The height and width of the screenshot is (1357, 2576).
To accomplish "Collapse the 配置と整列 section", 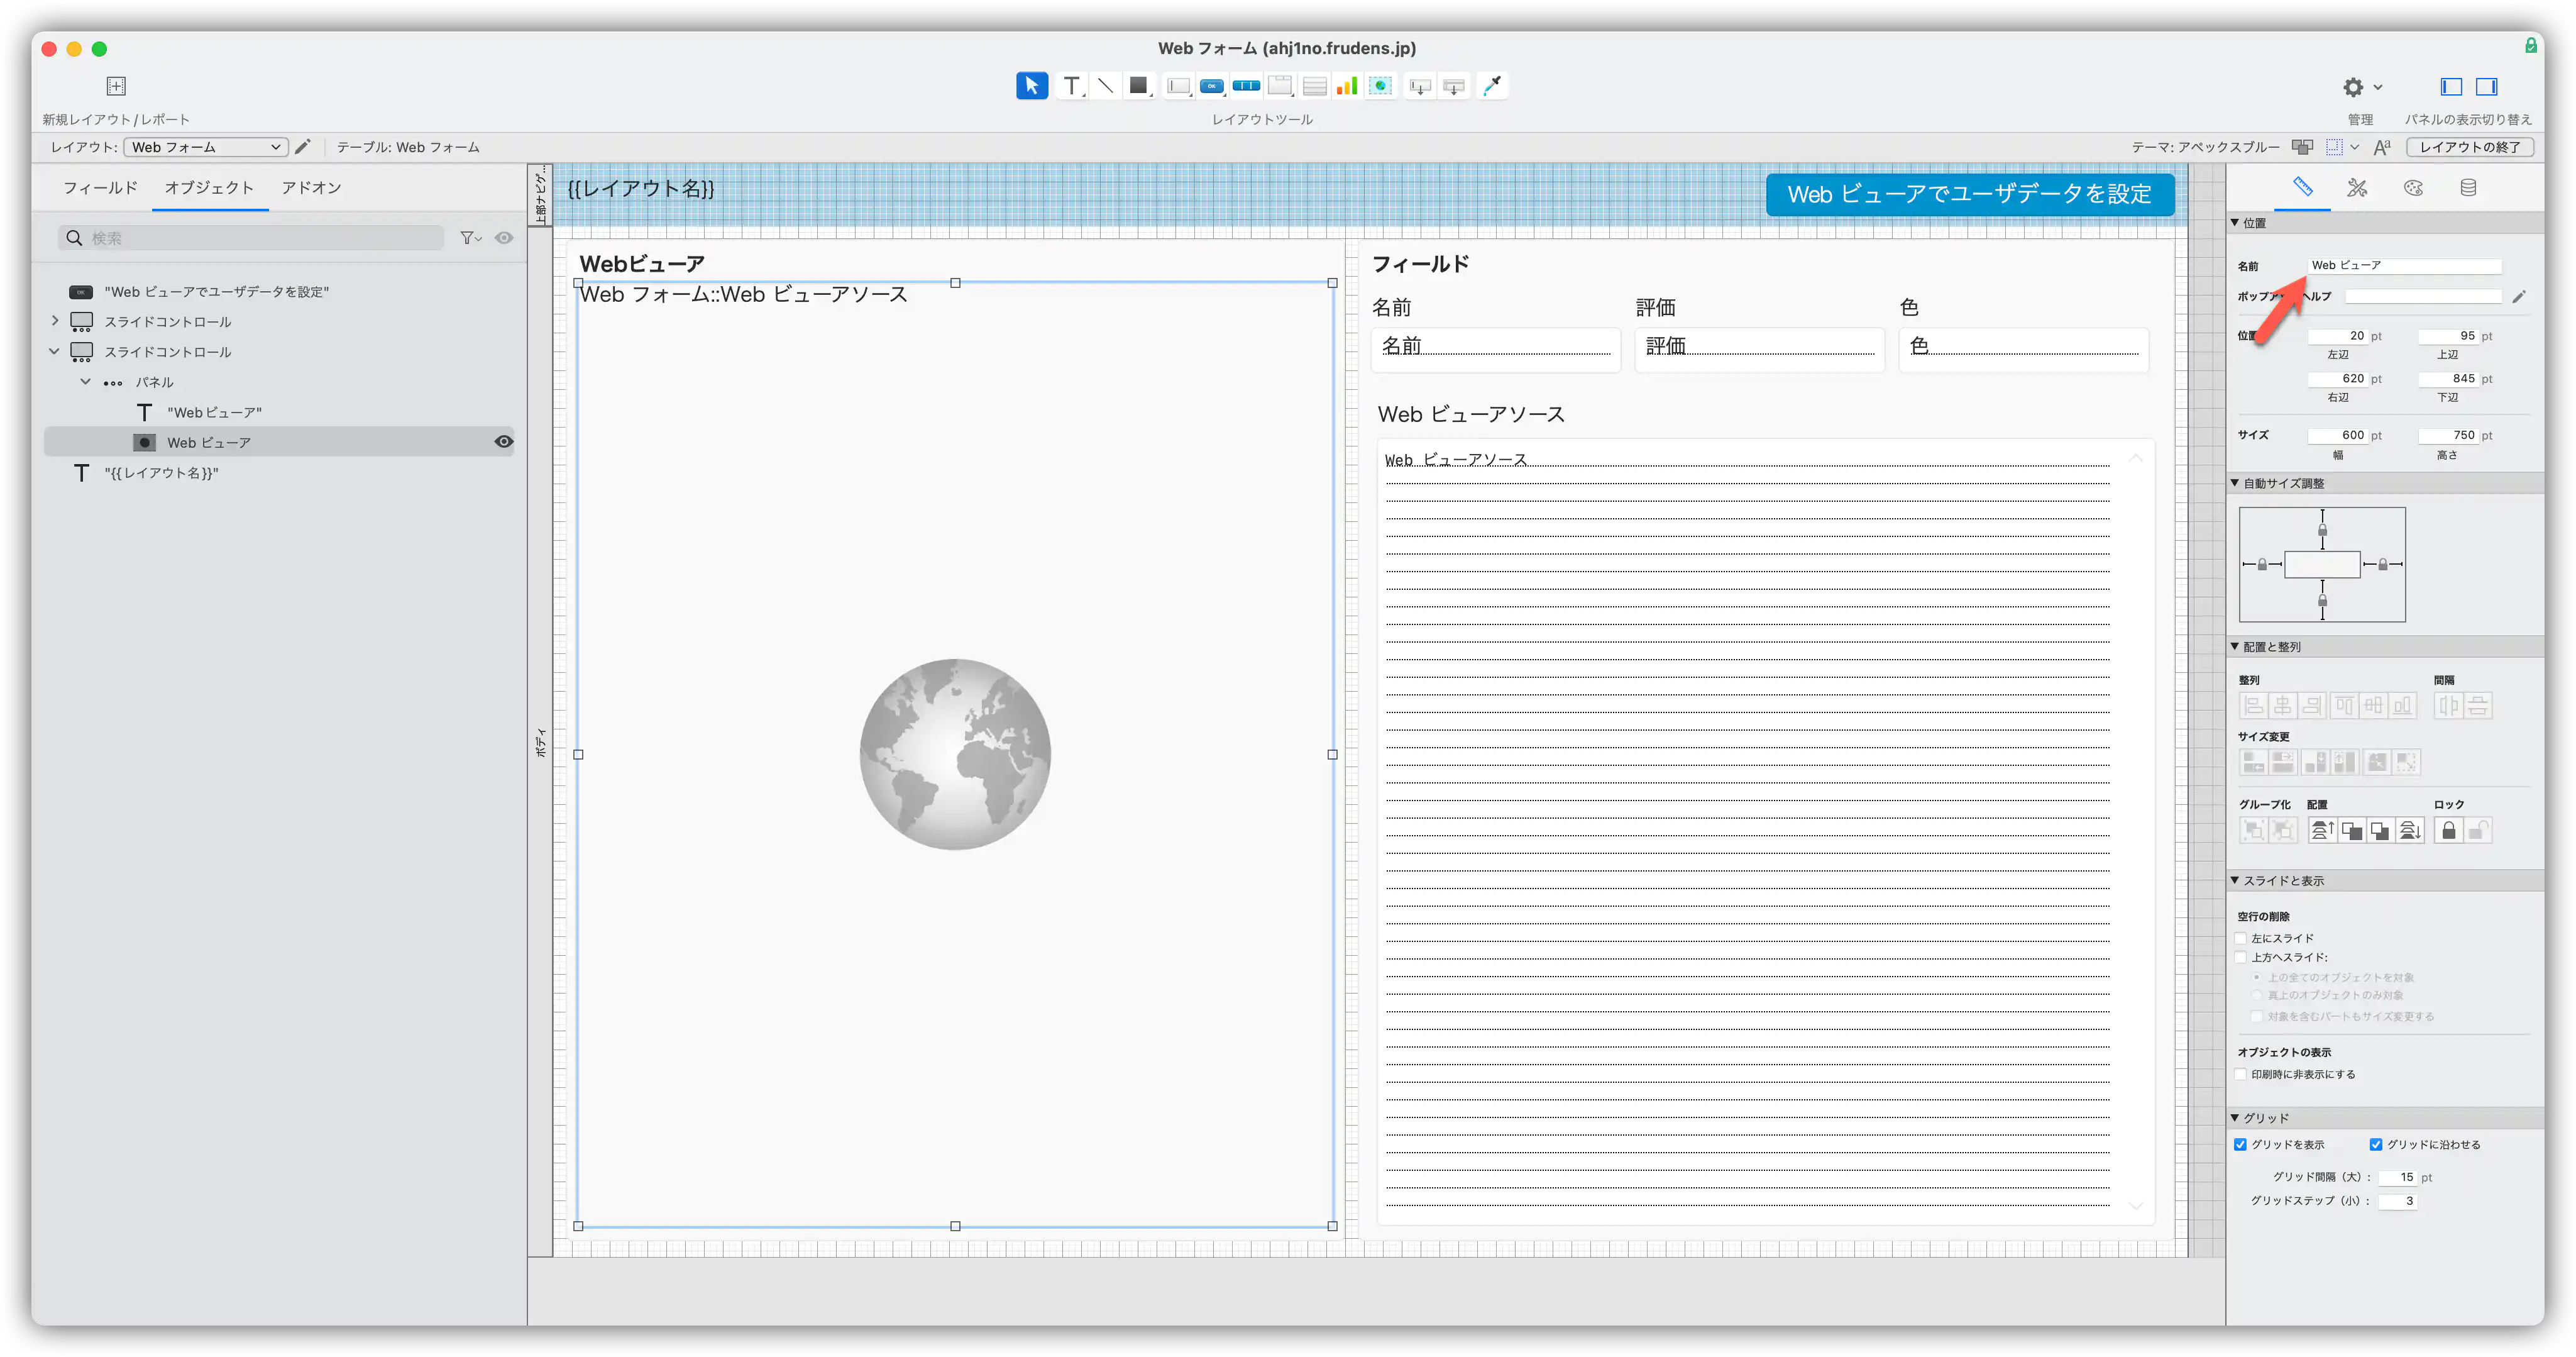I will pos(2235,646).
